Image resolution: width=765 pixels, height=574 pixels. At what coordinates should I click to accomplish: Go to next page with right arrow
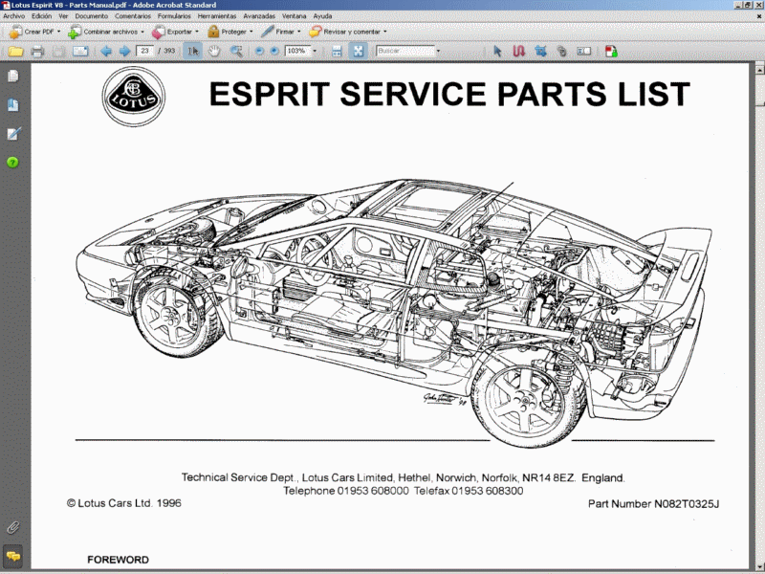click(x=124, y=51)
